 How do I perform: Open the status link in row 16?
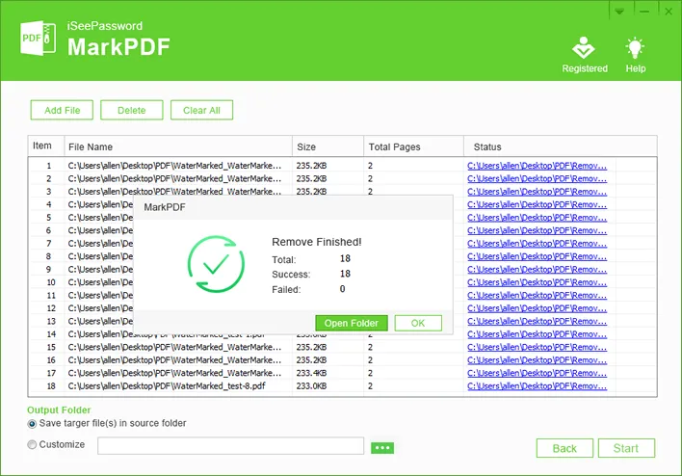pos(537,360)
